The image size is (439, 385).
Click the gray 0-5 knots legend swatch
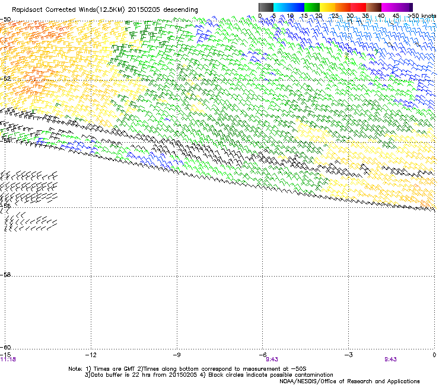pyautogui.click(x=266, y=7)
